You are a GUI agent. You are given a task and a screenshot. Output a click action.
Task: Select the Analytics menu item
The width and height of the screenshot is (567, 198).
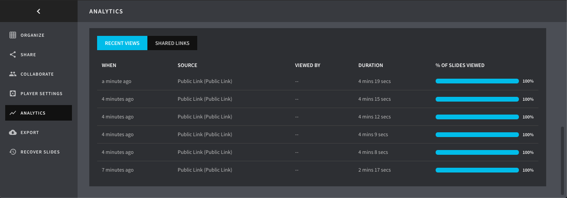pyautogui.click(x=39, y=113)
